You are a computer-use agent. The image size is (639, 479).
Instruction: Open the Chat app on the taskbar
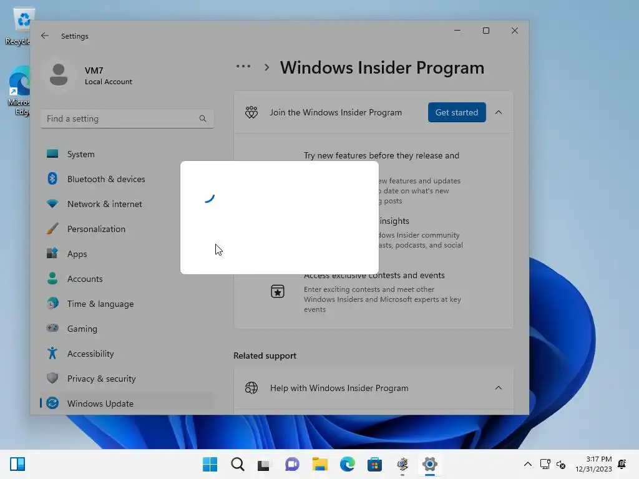pyautogui.click(x=292, y=464)
